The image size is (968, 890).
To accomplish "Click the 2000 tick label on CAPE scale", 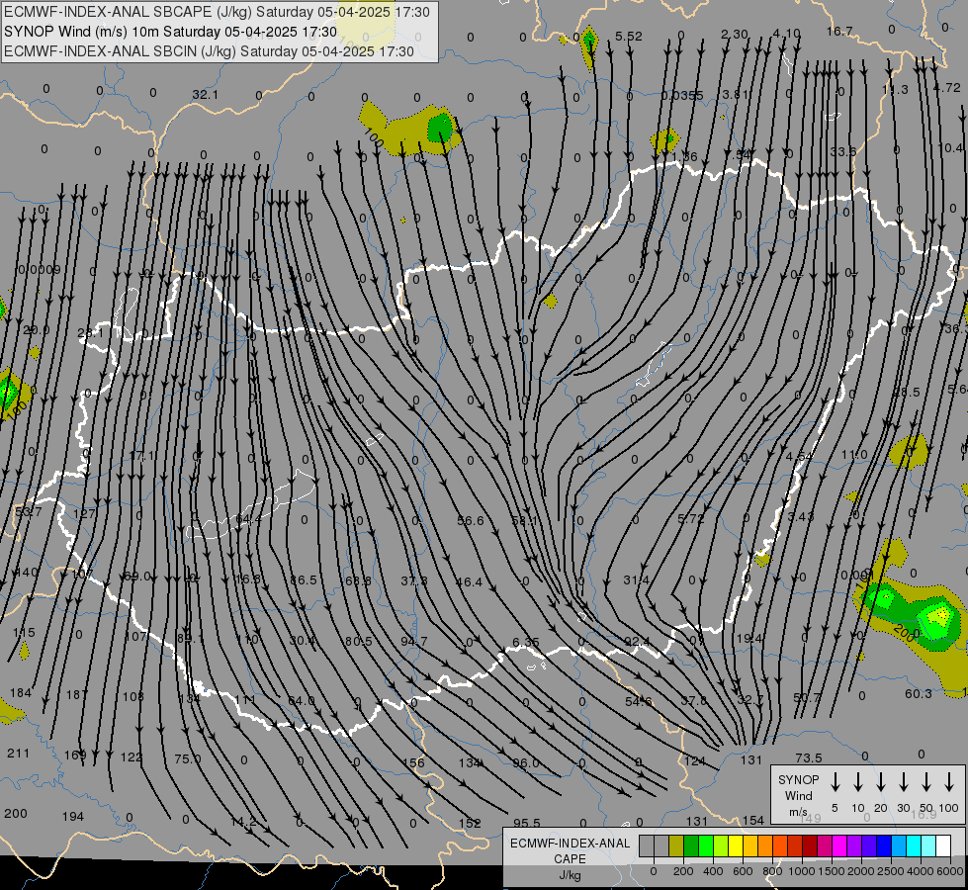I will pyautogui.click(x=861, y=871).
